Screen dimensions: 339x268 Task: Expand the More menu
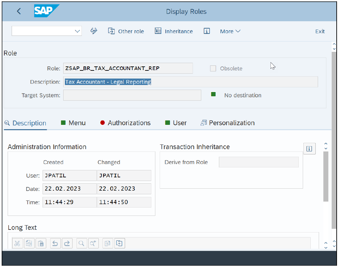230,31
